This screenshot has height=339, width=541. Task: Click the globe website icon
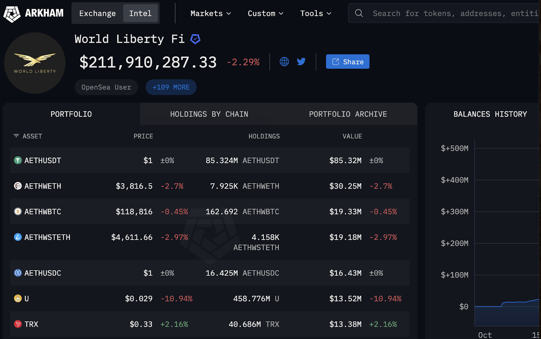click(284, 62)
